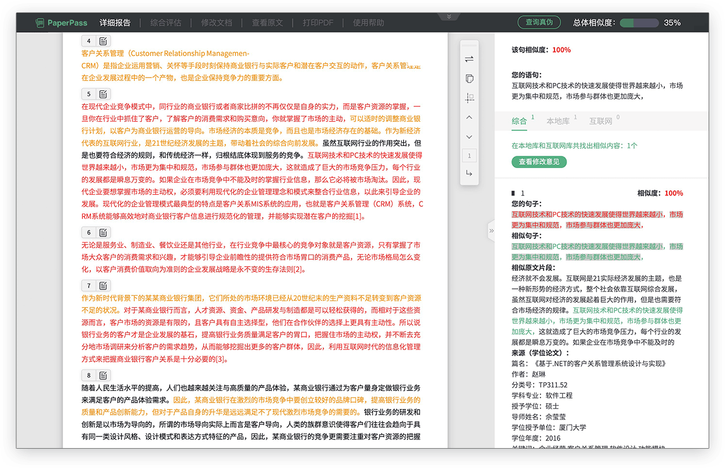Select the 本地库 results tab
The height and width of the screenshot is (468, 725).
click(x=558, y=121)
